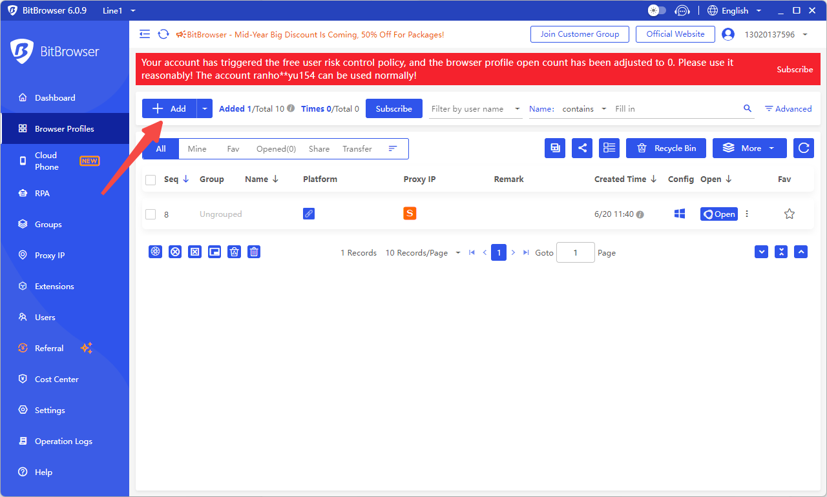This screenshot has width=827, height=497.
Task: Open Operation Logs page
Action: click(65, 441)
